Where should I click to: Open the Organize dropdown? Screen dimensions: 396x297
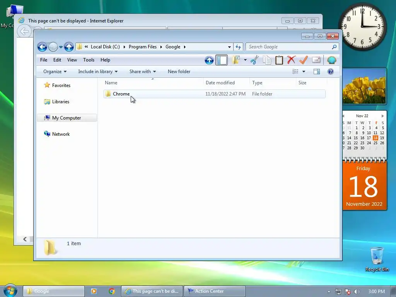tap(55, 72)
